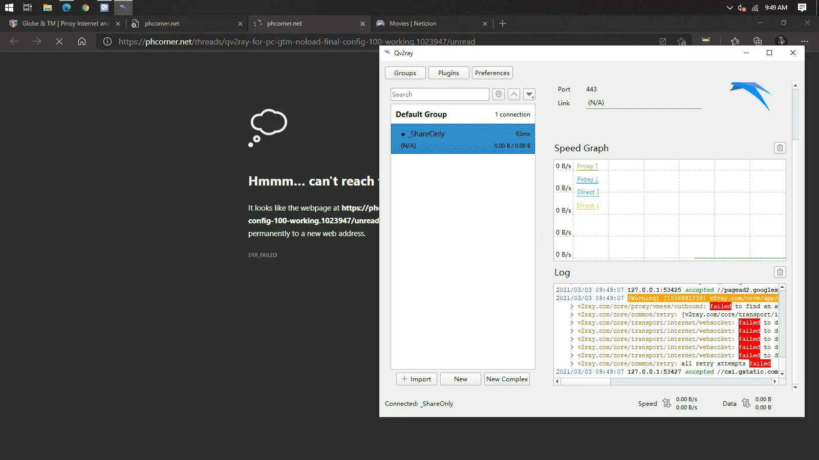Import a connection in Qv2ray

coord(417,379)
